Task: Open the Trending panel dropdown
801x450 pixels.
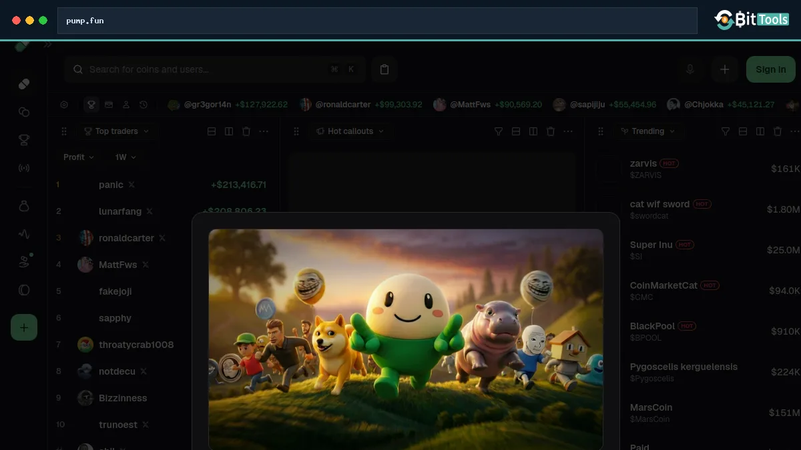Action: tap(647, 131)
